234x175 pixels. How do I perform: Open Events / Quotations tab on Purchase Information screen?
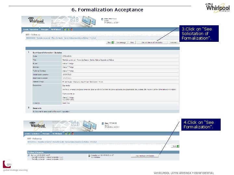(x=32, y=134)
